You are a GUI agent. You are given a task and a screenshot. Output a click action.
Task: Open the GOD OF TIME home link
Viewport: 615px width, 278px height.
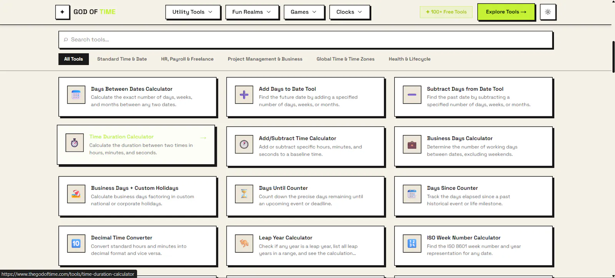coord(95,12)
